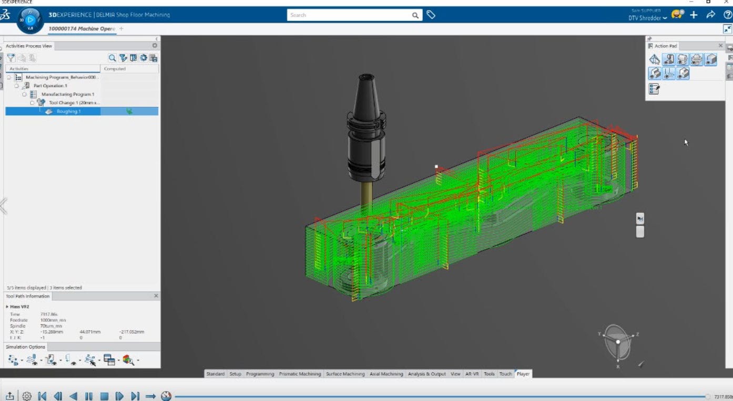Select the colored removal analysis icon in Simulation Options

click(x=127, y=360)
